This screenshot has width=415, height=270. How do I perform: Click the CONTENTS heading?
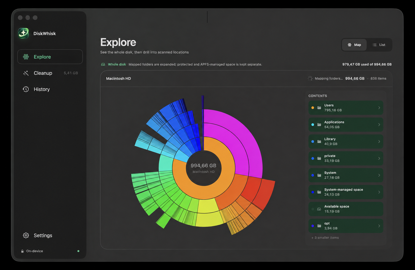tap(318, 96)
